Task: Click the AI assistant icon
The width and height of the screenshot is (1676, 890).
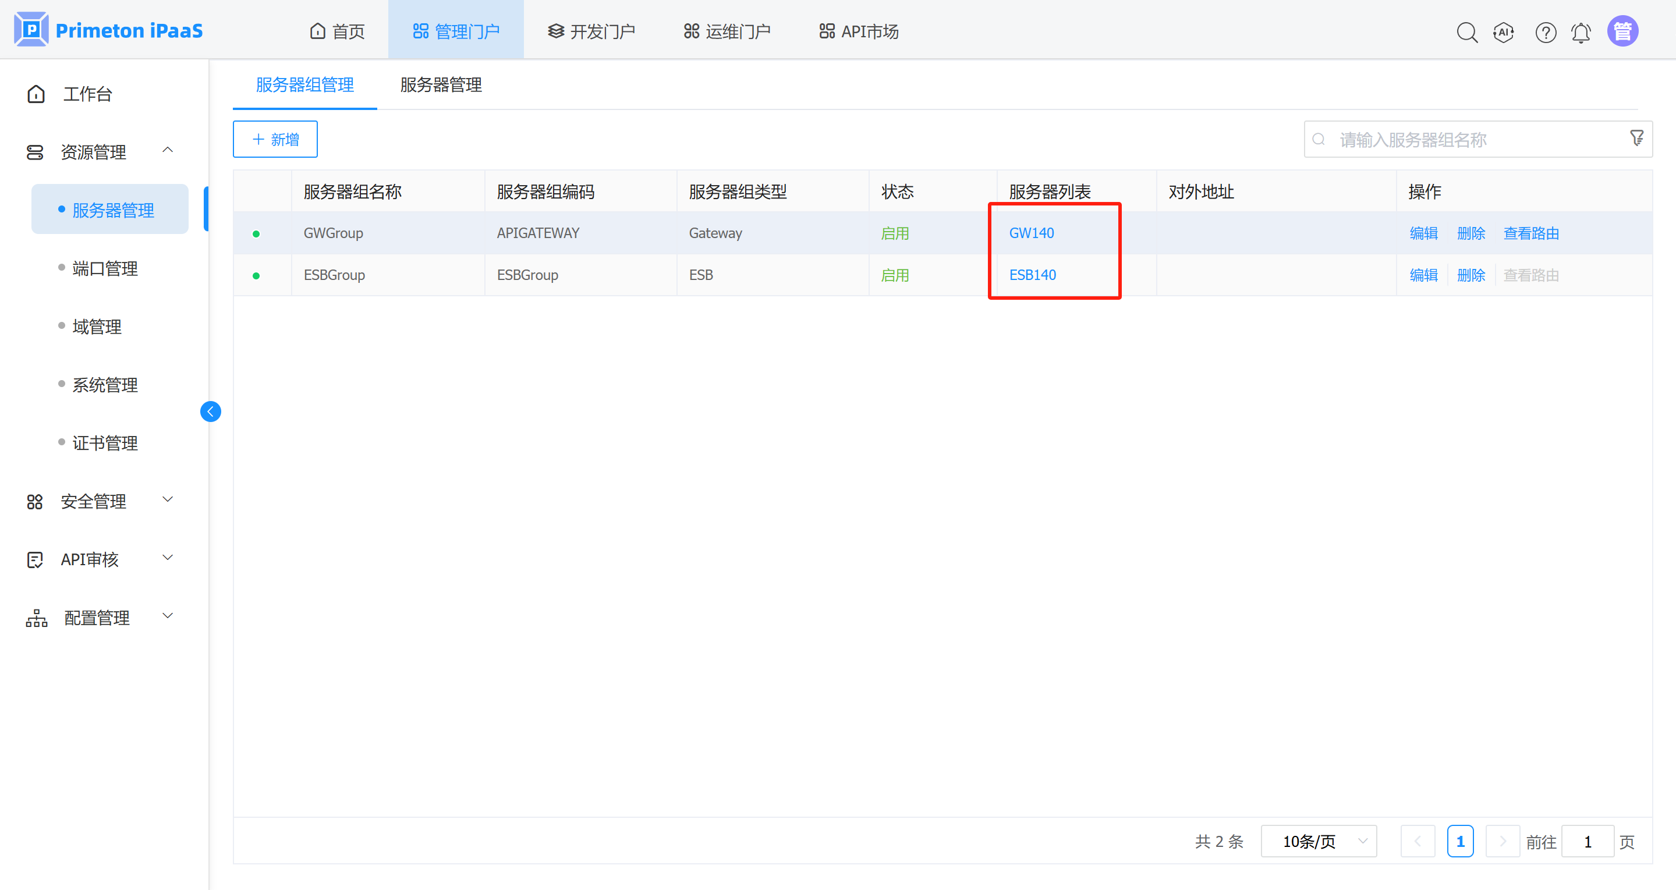Action: [x=1504, y=31]
